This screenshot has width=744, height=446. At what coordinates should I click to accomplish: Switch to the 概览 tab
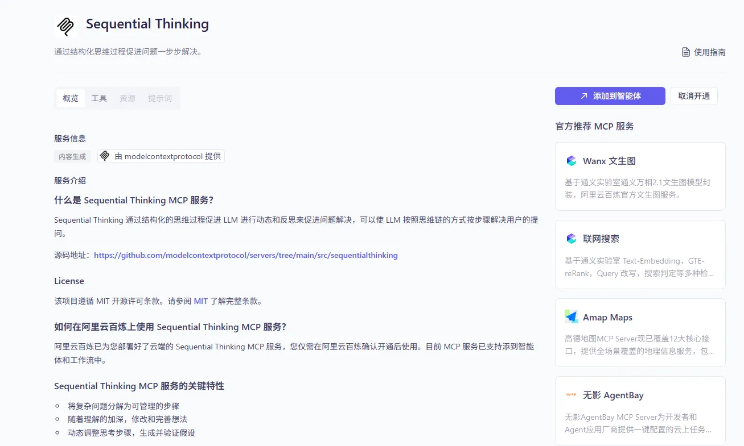71,98
